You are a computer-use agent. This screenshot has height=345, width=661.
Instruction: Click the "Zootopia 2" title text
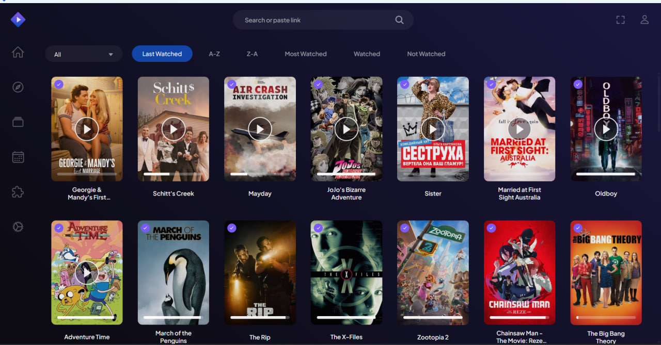[x=433, y=338]
